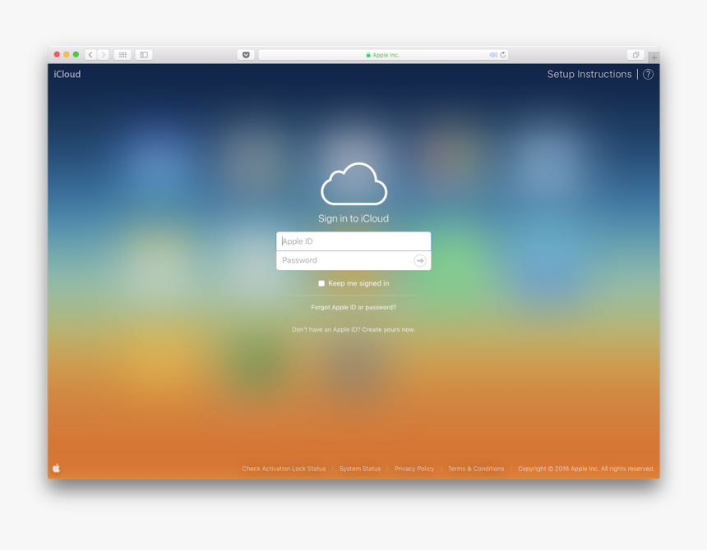View the Privacy Policy
Image resolution: width=707 pixels, height=550 pixels.
tap(414, 468)
